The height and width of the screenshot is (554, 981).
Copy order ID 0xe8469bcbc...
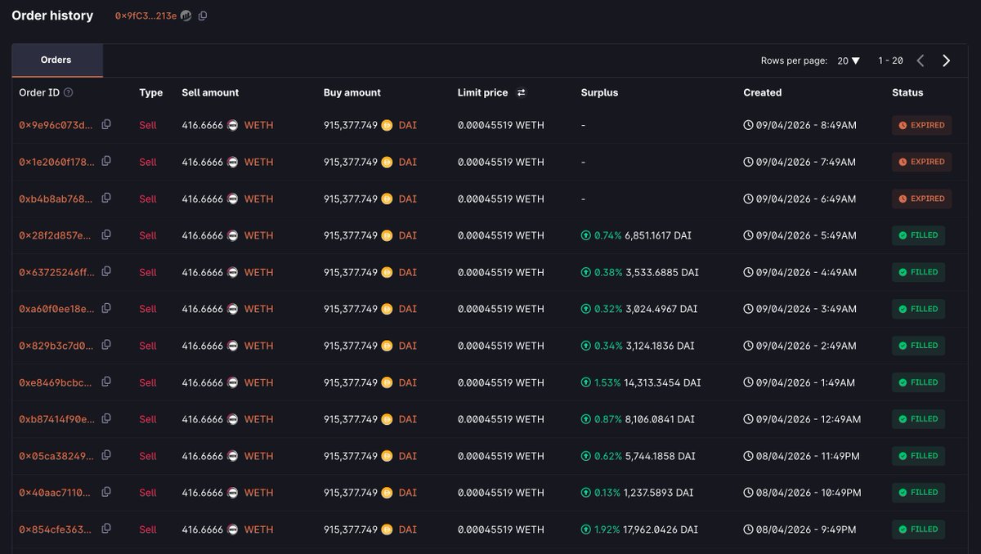click(x=106, y=382)
